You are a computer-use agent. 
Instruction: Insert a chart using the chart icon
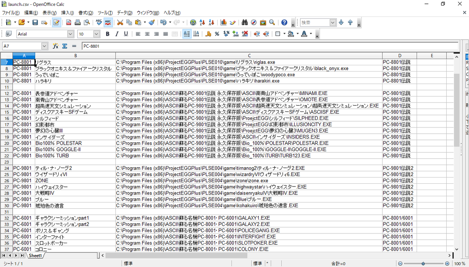pyautogui.click(x=224, y=23)
